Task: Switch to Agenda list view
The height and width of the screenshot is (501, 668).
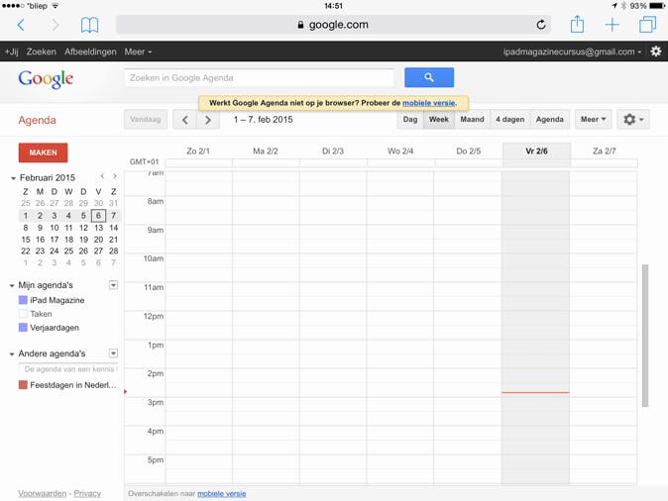Action: coord(550,120)
